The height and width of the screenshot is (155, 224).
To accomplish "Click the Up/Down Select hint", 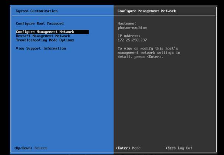I will (30, 148).
